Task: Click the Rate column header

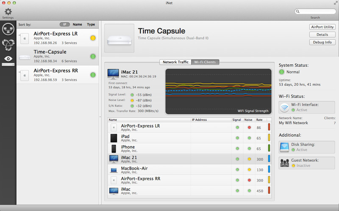Action: pyautogui.click(x=261, y=120)
